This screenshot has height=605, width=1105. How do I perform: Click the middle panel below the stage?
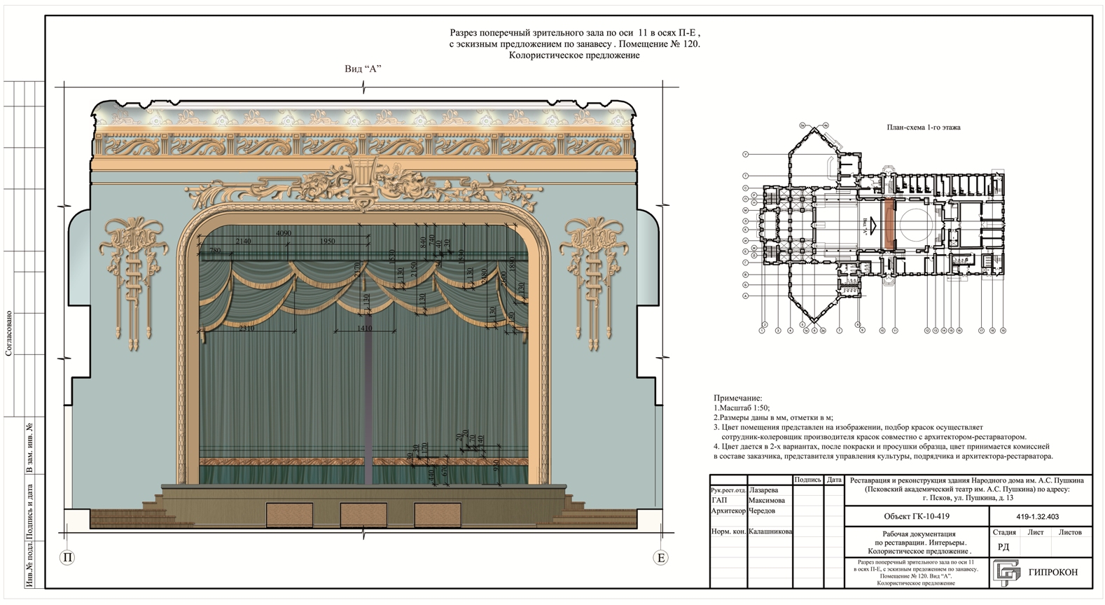(x=363, y=515)
